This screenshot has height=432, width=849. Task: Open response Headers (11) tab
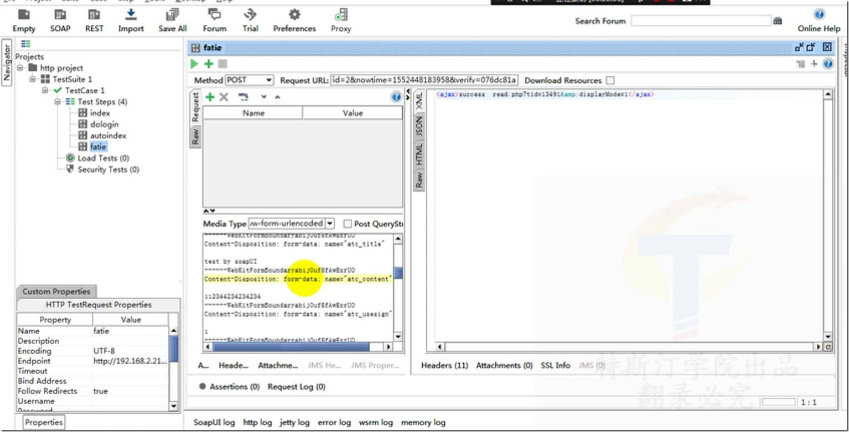pos(444,366)
